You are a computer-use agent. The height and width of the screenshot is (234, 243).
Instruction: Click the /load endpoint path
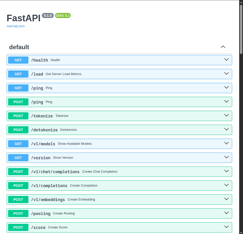pos(37,74)
